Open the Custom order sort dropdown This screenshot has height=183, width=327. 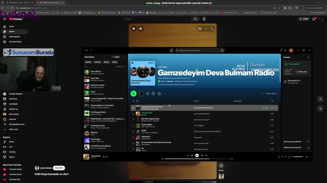(x=272, y=94)
